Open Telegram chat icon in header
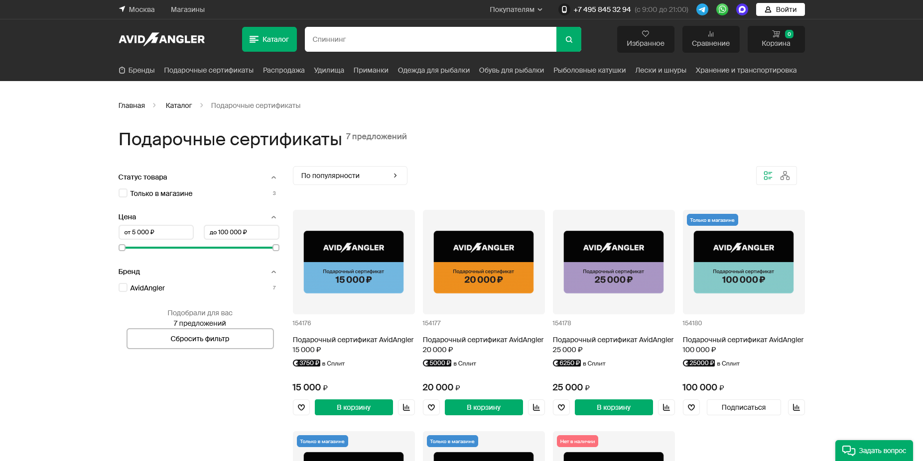923x461 pixels. pyautogui.click(x=702, y=9)
